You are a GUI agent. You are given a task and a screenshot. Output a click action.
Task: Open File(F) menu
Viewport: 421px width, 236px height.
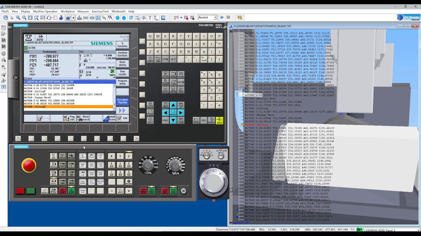coord(5,11)
